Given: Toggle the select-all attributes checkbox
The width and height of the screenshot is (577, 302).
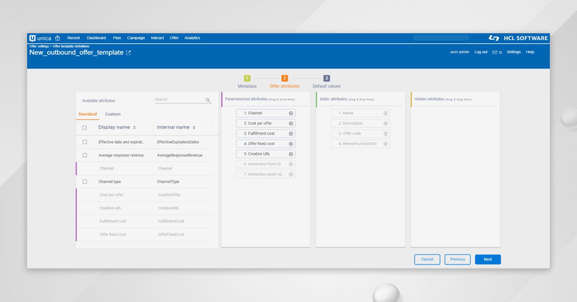Looking at the screenshot, I should coord(84,127).
